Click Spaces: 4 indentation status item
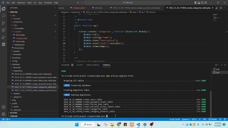 pyautogui.click(x=186, y=119)
